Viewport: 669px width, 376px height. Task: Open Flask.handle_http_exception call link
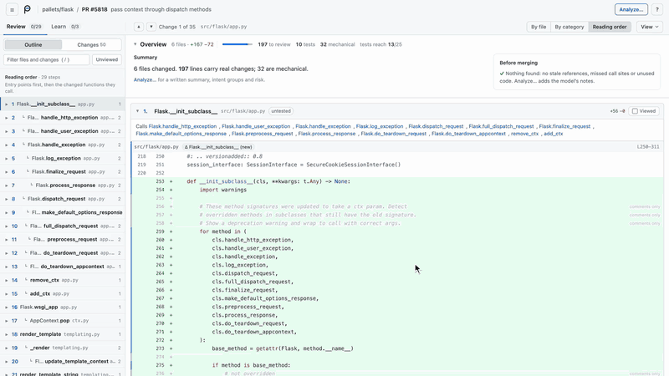pyautogui.click(x=182, y=126)
